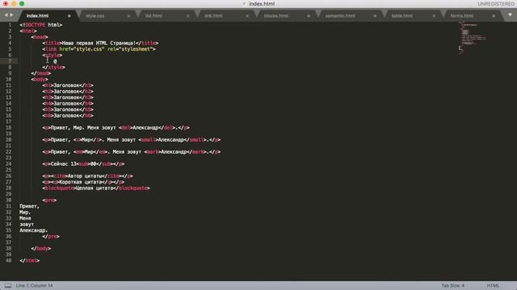Click the Line 7, Column 14 indicator
The width and height of the screenshot is (517, 290).
click(x=34, y=285)
